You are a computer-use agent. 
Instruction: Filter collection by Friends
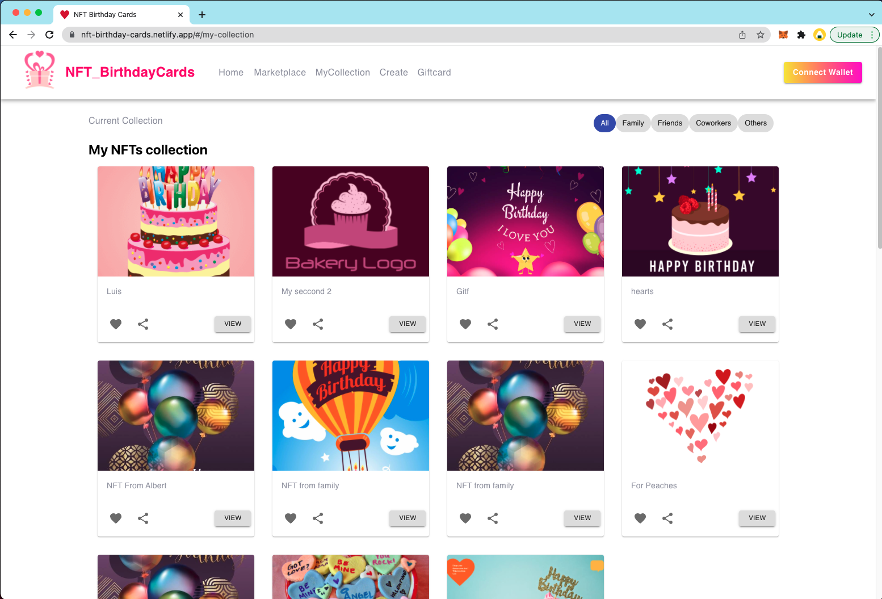click(x=670, y=123)
